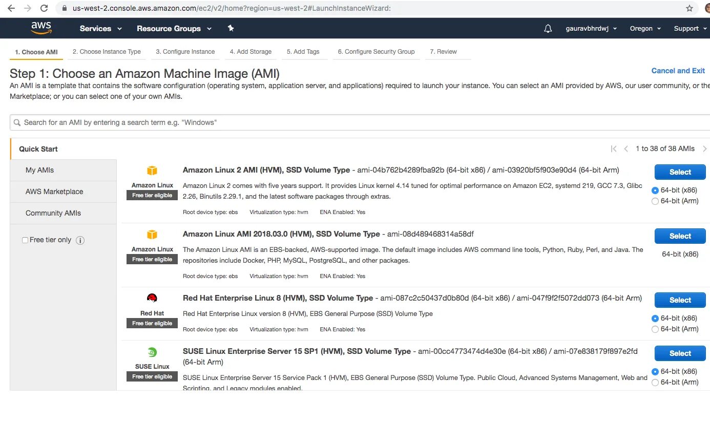Enable the Free tier only checkbox
710x423 pixels.
(25, 240)
